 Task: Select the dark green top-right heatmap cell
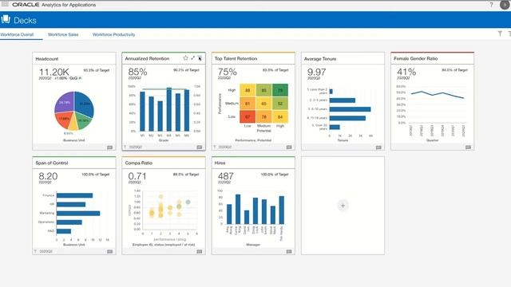pyautogui.click(x=280, y=90)
